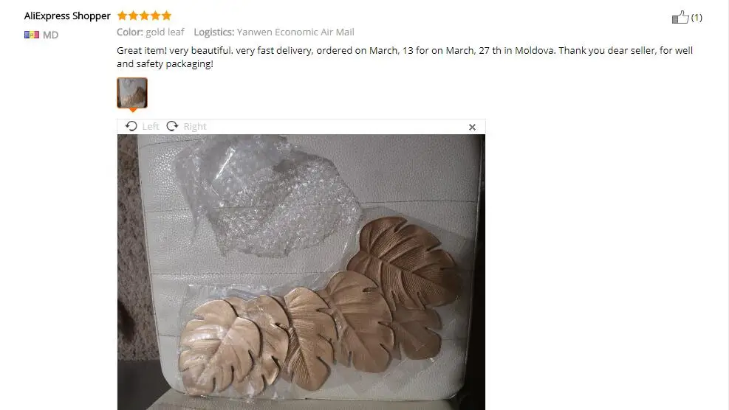Open the small review photo thumbnail
This screenshot has height=410, width=729.
tap(132, 93)
